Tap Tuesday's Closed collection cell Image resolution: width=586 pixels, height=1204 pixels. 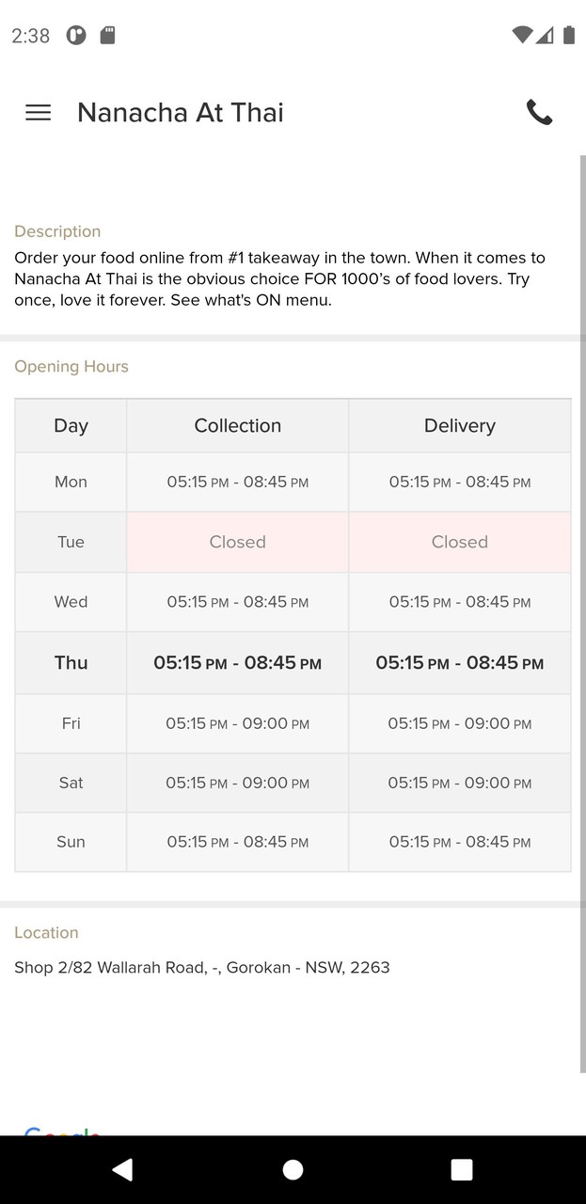237,542
